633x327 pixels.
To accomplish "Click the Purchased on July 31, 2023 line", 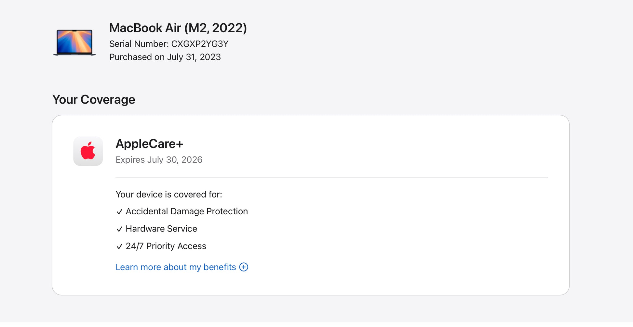I will point(165,57).
